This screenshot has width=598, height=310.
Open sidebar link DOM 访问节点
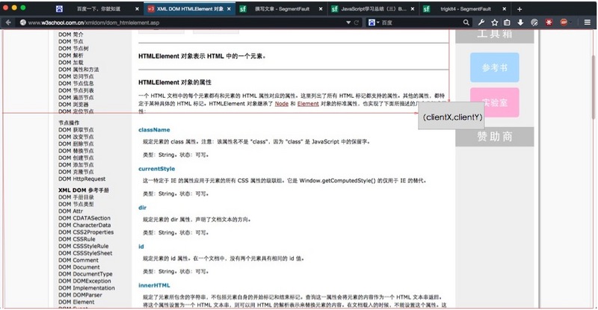click(x=76, y=76)
